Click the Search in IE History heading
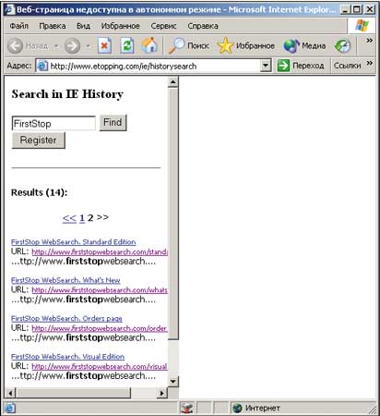 point(67,94)
